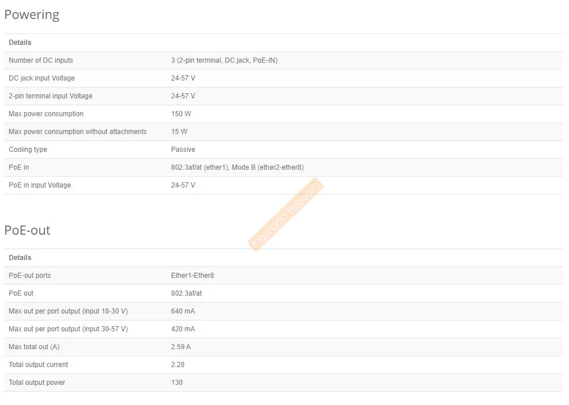The width and height of the screenshot is (569, 405).
Task: Click the '802.3af/at (ether1), Mode B' value
Action: [x=237, y=167]
